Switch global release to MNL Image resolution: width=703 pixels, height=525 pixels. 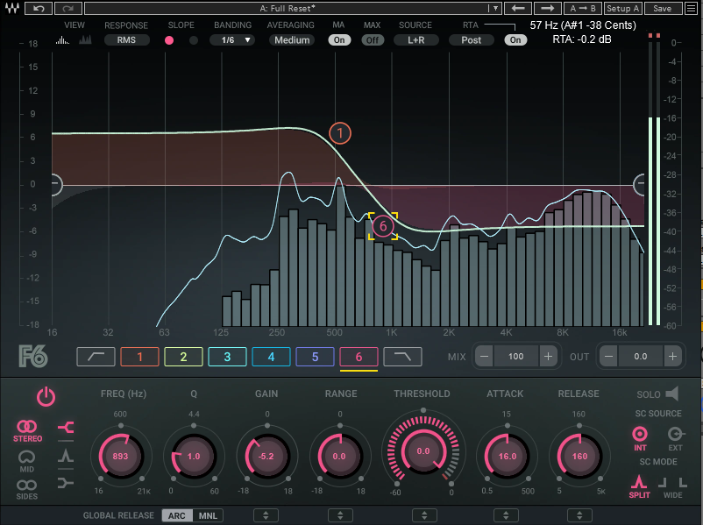[x=209, y=515]
